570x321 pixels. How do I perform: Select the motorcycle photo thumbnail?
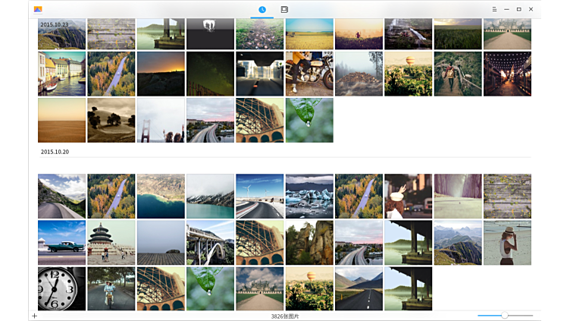point(309,74)
